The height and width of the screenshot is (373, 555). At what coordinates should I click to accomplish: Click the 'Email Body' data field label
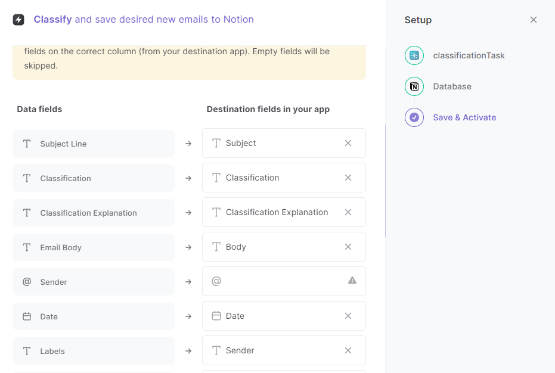pos(61,247)
